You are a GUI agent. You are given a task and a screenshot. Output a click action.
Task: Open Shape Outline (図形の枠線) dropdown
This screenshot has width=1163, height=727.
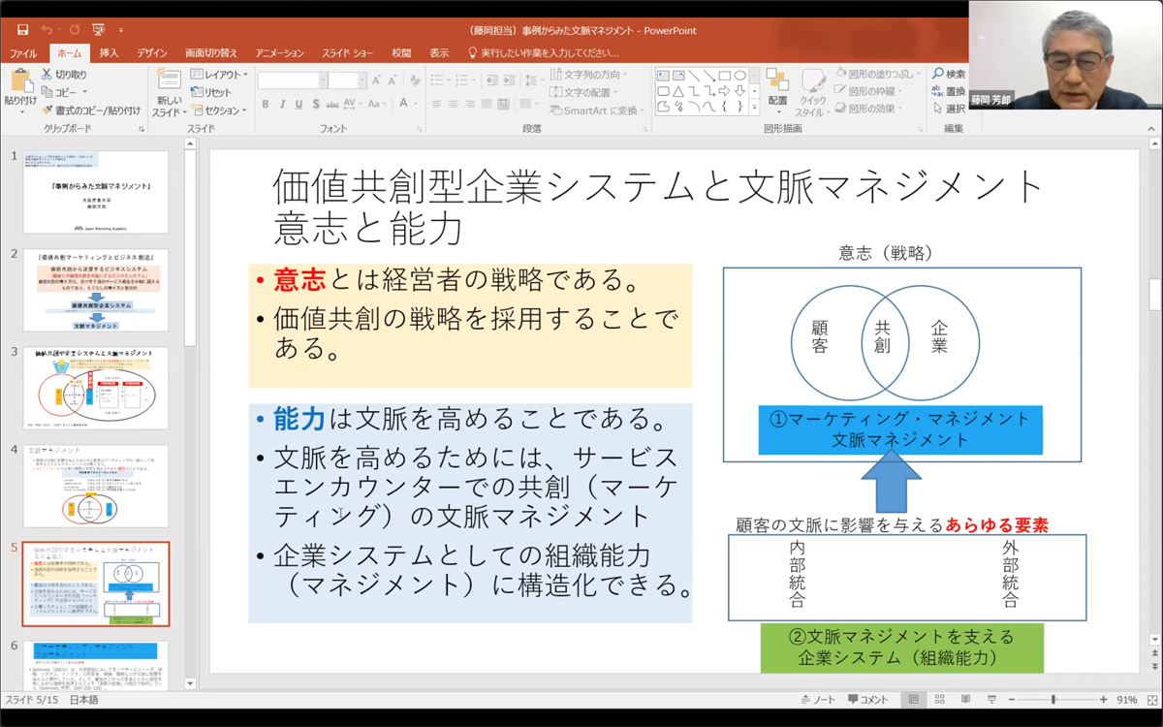[x=868, y=92]
